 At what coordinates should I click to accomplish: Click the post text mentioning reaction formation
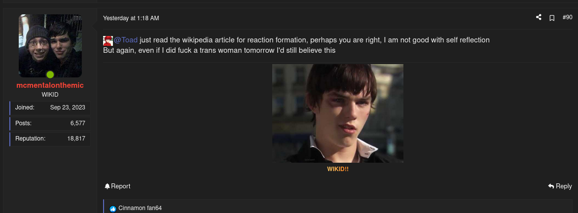(x=296, y=45)
